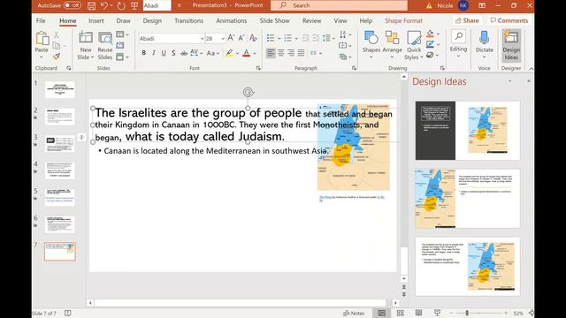Center-align the text

(x=280, y=53)
